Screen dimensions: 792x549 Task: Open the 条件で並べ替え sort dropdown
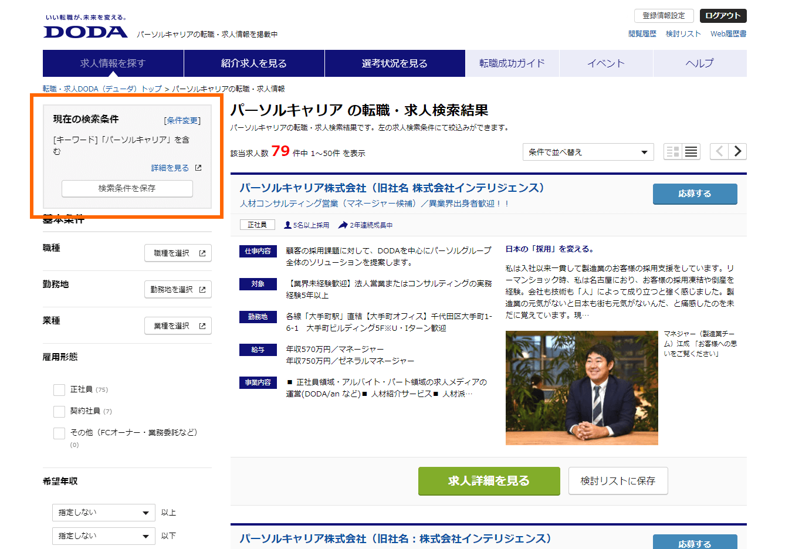(x=588, y=152)
